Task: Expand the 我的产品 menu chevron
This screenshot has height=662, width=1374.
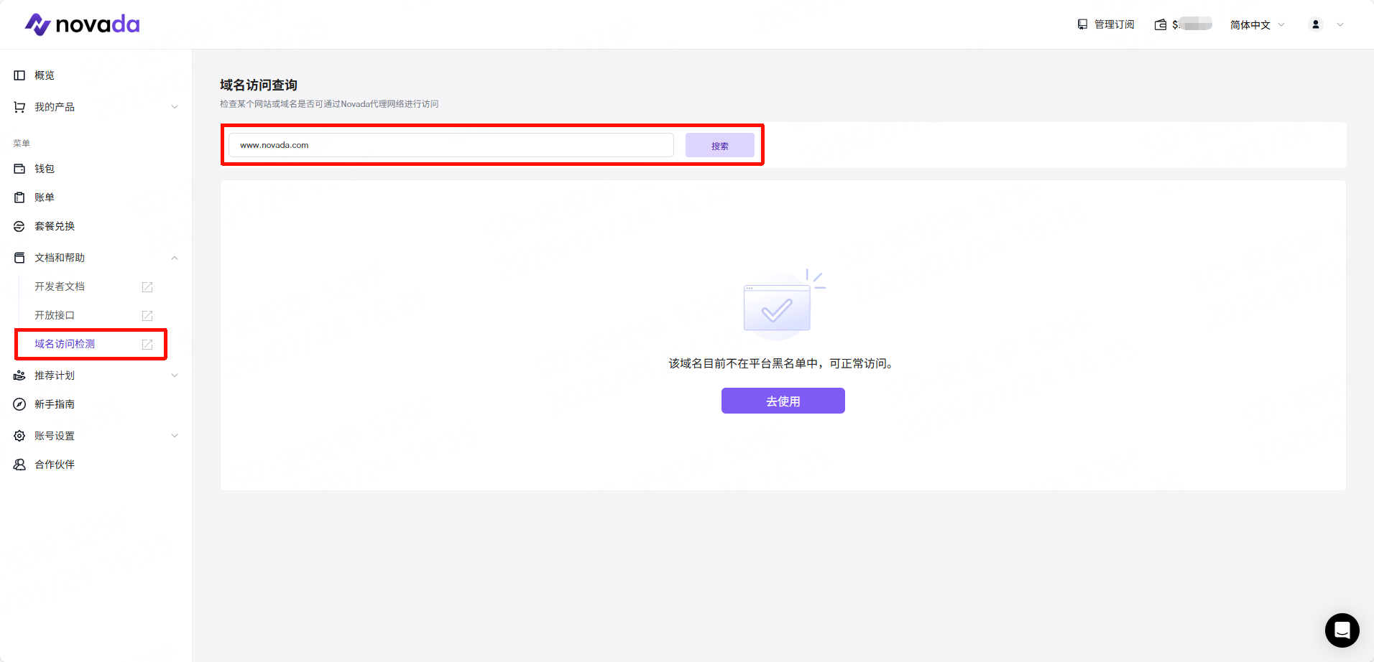Action: [x=175, y=107]
